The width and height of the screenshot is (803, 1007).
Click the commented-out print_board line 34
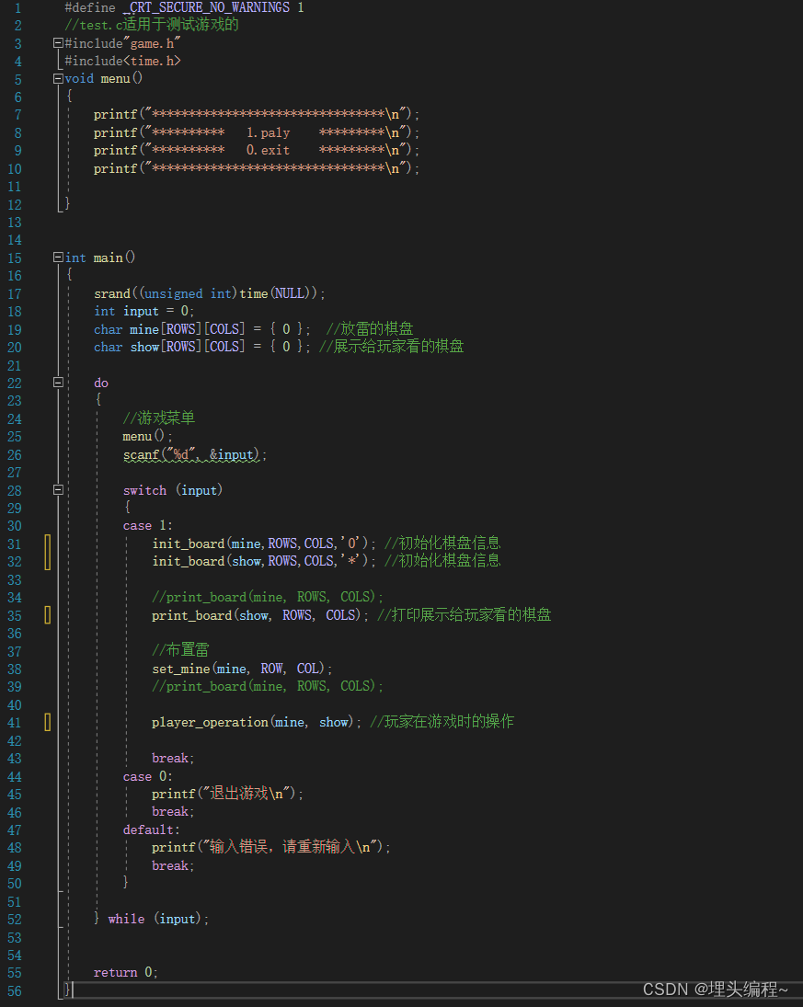pos(268,597)
